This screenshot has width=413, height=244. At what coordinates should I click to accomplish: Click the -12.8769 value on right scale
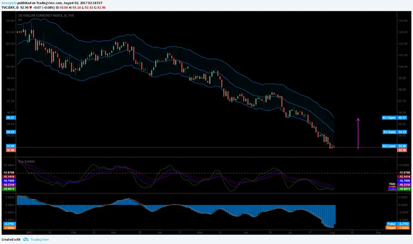coord(404,173)
